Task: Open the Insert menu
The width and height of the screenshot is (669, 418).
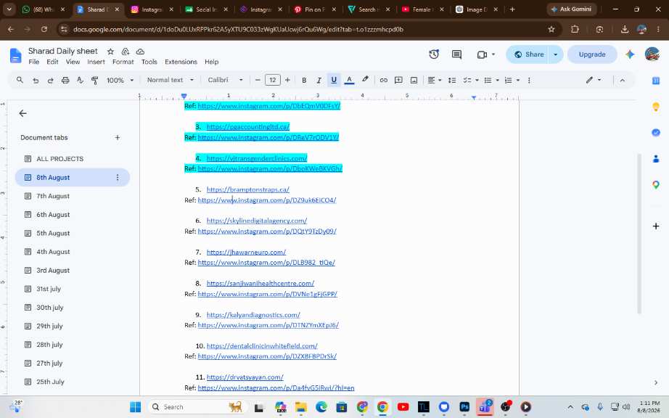Action: pos(96,62)
